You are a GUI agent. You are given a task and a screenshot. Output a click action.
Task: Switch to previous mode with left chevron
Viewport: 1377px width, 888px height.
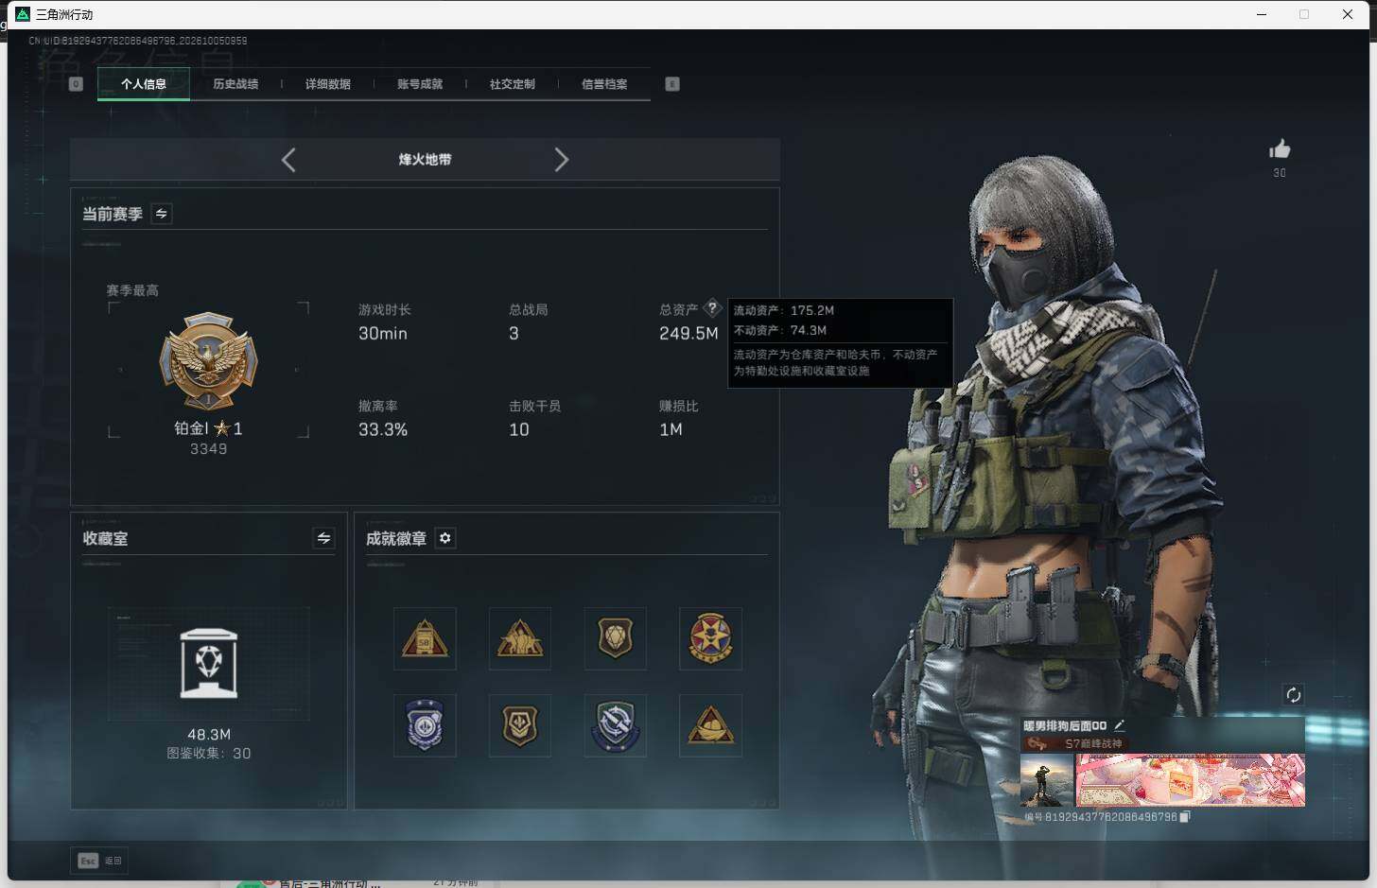[x=288, y=160]
